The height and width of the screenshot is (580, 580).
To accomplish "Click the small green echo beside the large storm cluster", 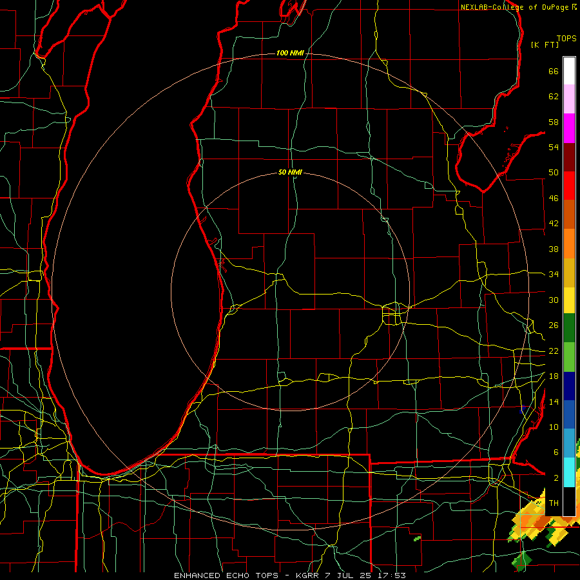I will pyautogui.click(x=417, y=539).
